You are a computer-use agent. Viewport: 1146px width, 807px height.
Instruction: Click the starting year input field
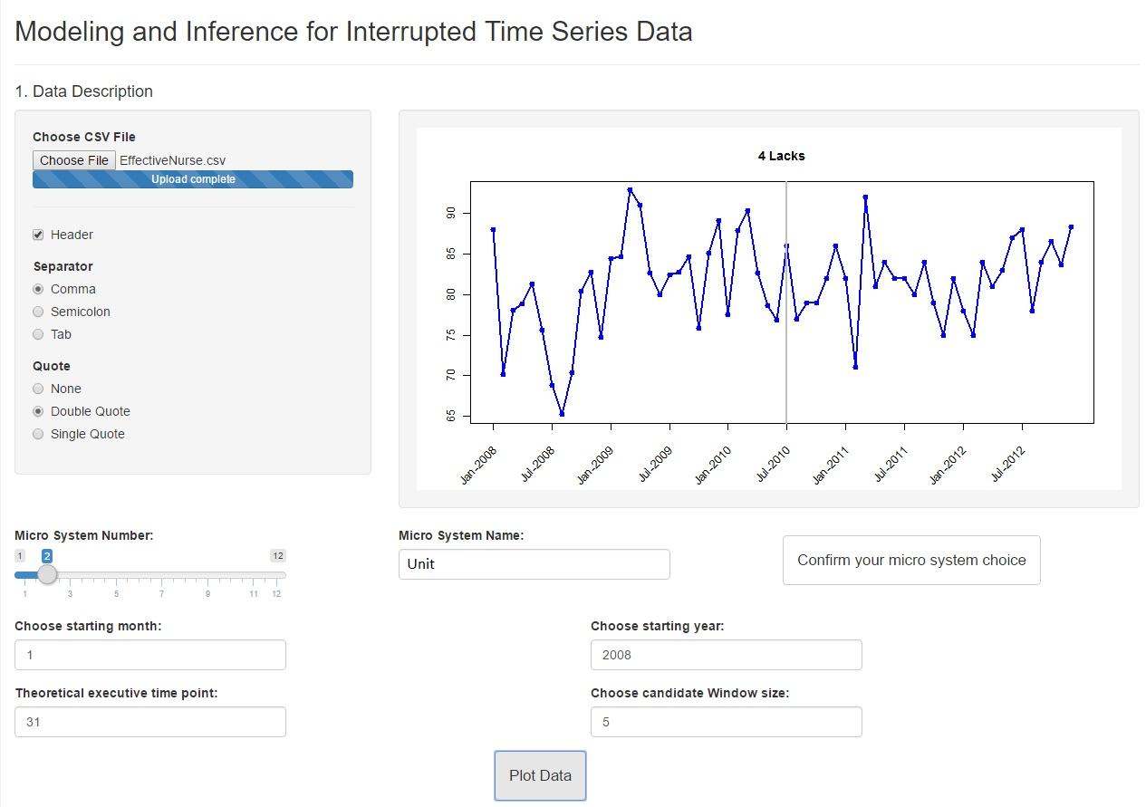[x=726, y=655]
